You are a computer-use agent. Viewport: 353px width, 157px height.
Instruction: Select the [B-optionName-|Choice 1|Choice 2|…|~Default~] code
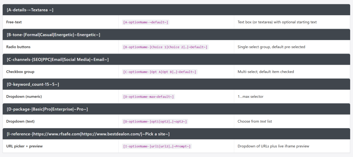tap(165, 47)
